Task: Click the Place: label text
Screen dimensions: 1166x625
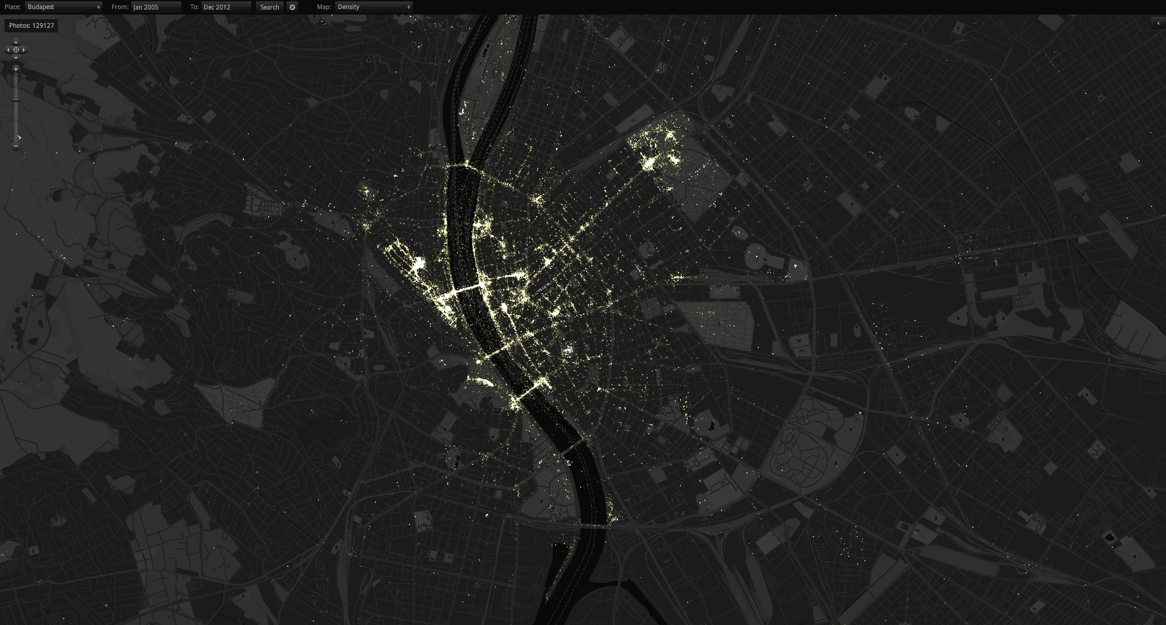Action: (x=13, y=7)
